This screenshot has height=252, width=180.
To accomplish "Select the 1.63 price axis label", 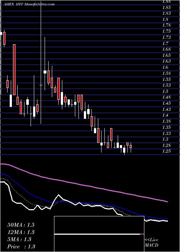I will coord(166,62).
